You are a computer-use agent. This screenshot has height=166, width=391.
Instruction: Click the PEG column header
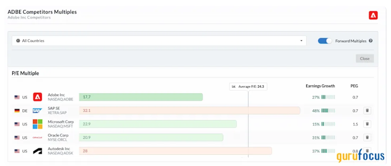coord(354,86)
